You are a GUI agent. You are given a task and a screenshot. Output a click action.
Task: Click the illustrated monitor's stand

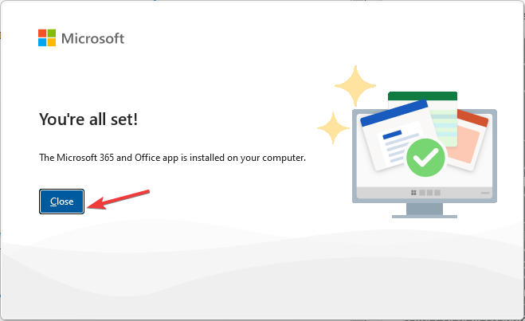point(425,210)
